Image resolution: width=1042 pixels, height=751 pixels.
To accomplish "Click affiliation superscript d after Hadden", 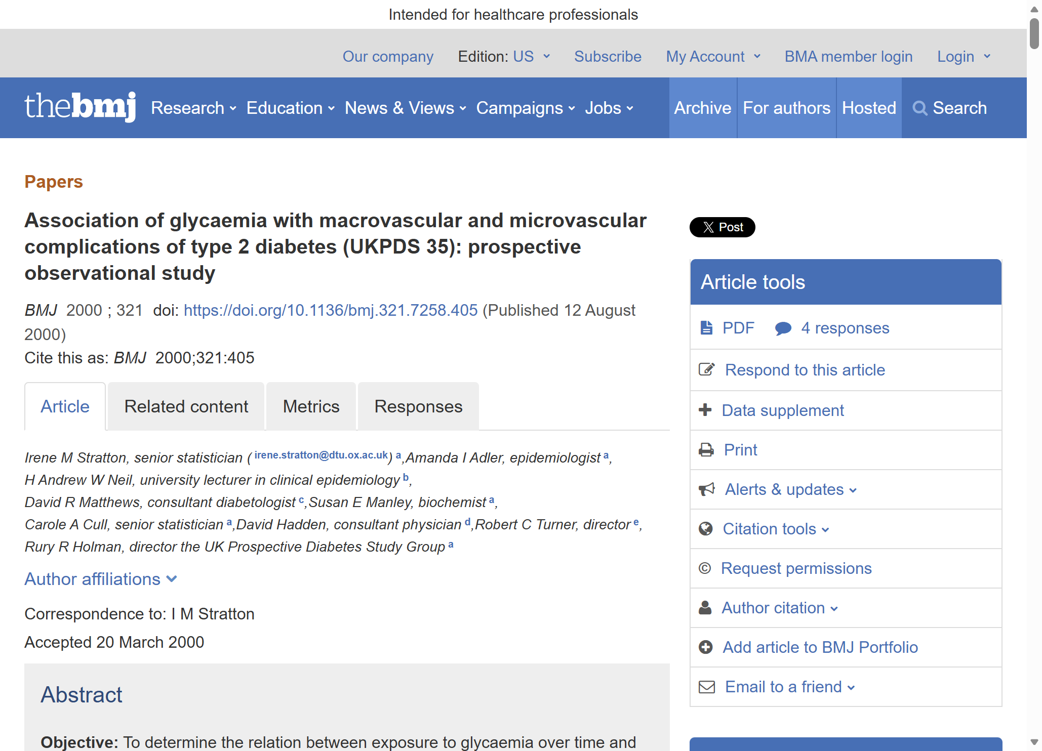I will click(x=467, y=521).
